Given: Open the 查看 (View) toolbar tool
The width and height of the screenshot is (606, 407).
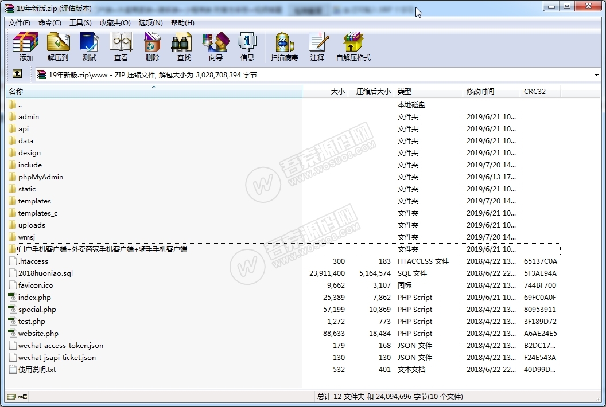Looking at the screenshot, I should pos(121,46).
